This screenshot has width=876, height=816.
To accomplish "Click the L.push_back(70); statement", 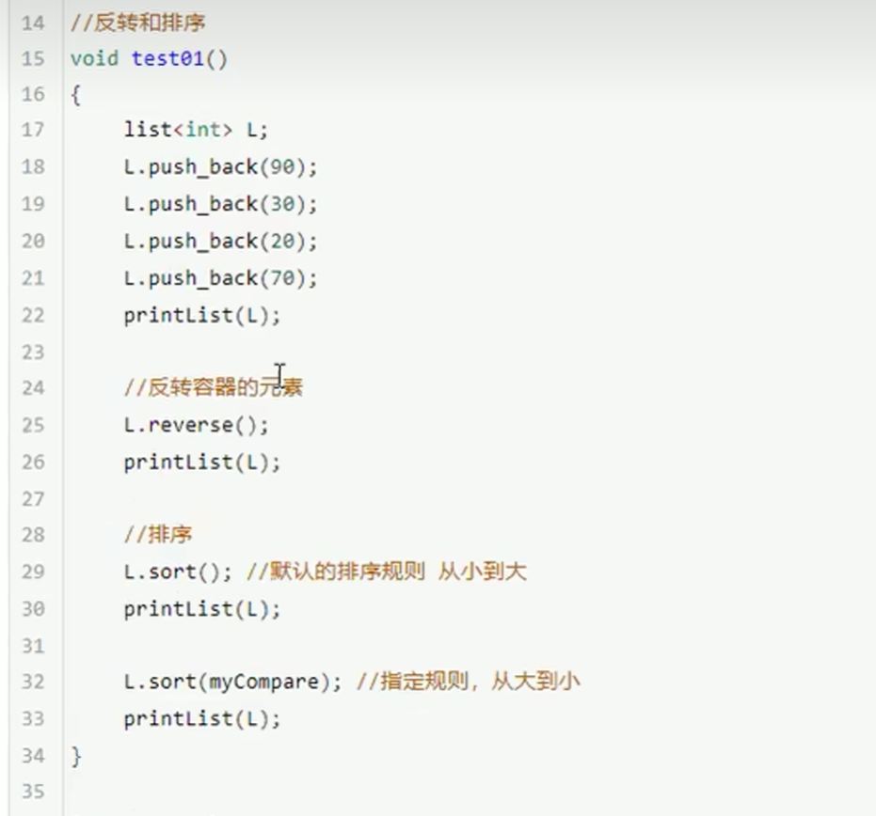I will pos(221,278).
